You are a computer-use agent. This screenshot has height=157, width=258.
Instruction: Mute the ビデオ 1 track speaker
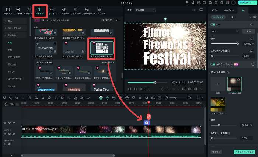pos(9,134)
